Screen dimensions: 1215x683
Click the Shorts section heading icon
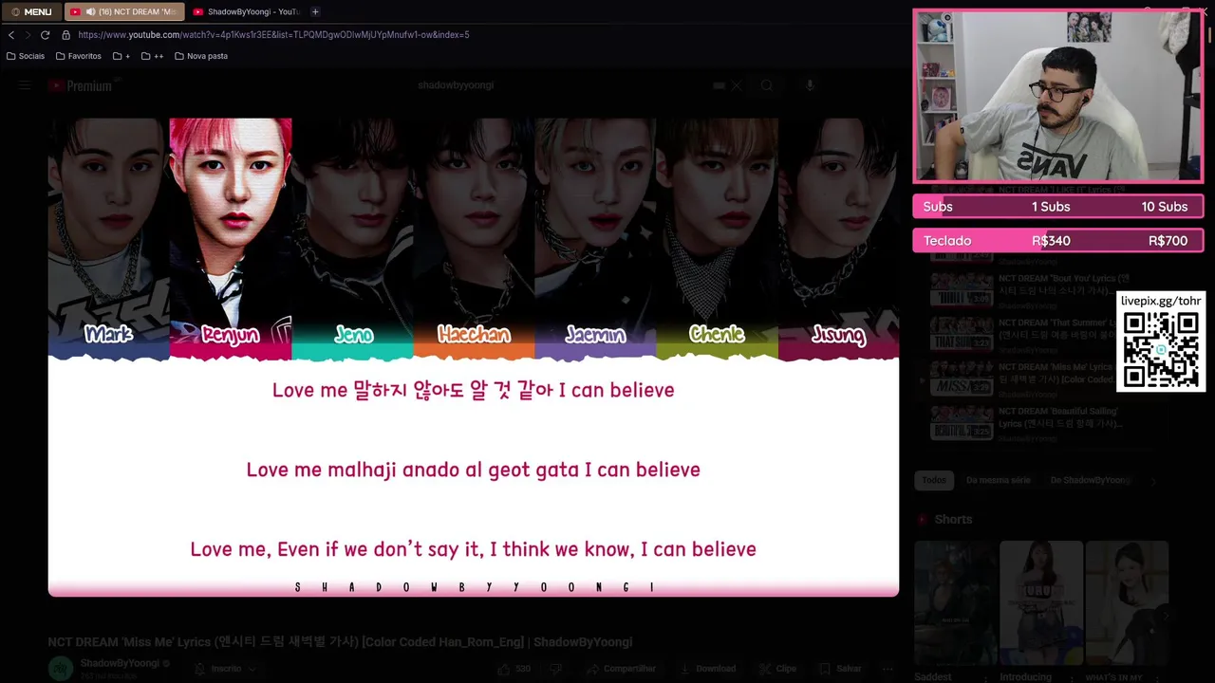(x=923, y=520)
